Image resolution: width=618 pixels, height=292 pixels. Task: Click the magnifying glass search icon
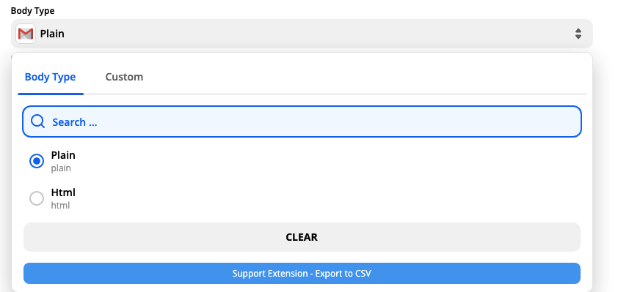38,121
